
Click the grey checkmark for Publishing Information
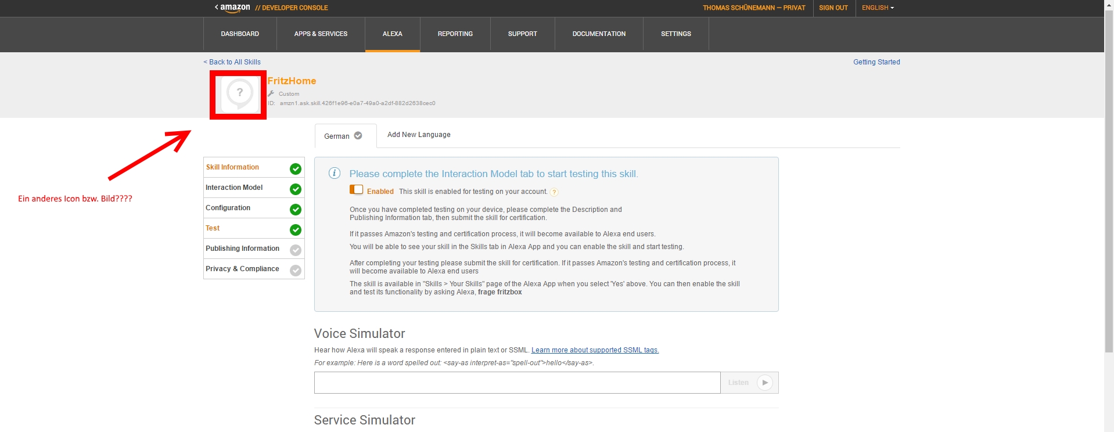[x=296, y=250]
